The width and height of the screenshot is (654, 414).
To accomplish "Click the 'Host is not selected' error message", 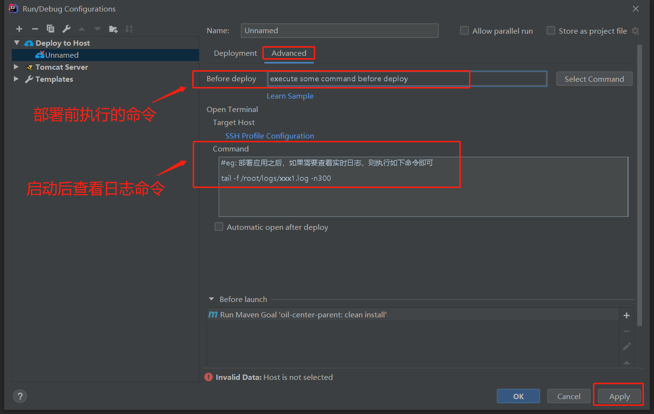I will pos(298,377).
